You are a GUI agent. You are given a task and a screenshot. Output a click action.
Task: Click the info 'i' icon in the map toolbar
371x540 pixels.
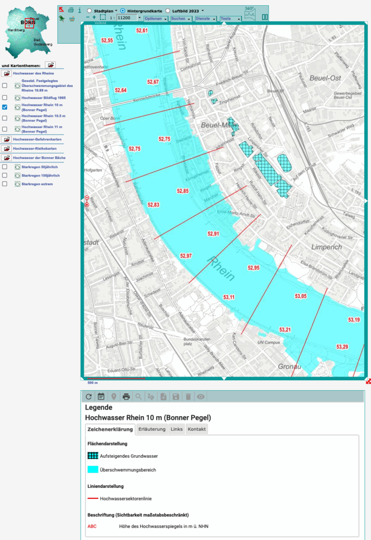[79, 10]
